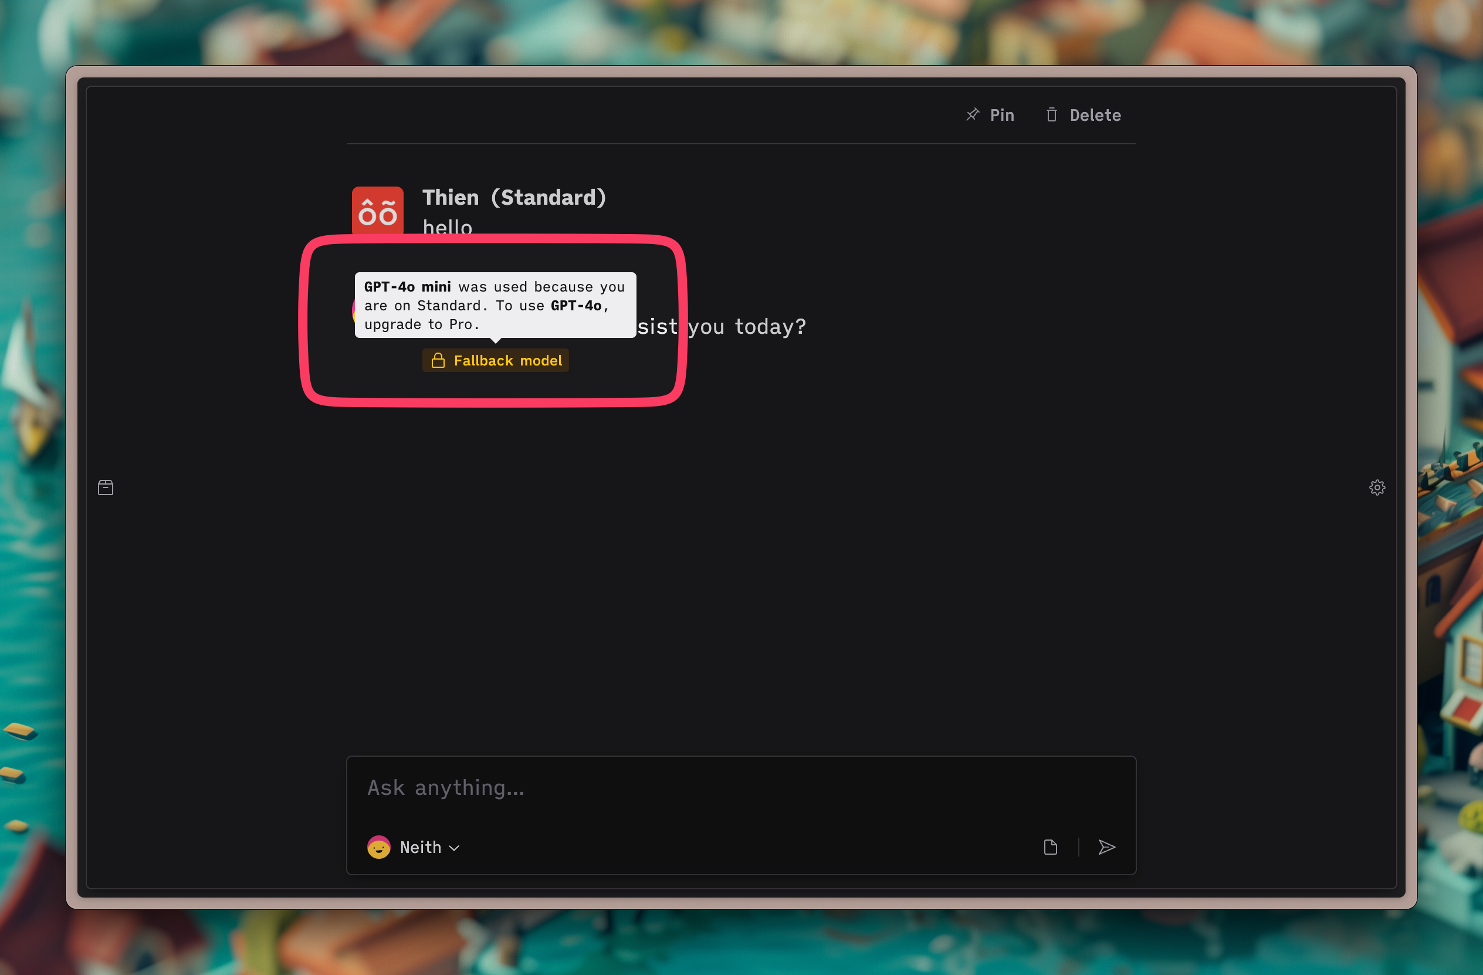1483x975 pixels.
Task: Delete this conversation
Action: [1083, 115]
